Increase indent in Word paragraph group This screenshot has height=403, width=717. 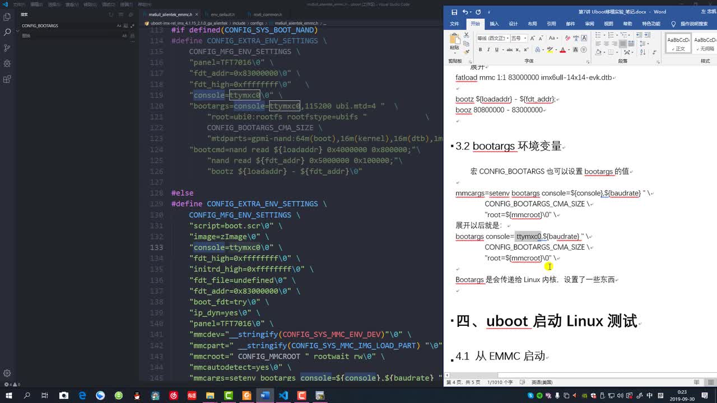(648, 35)
